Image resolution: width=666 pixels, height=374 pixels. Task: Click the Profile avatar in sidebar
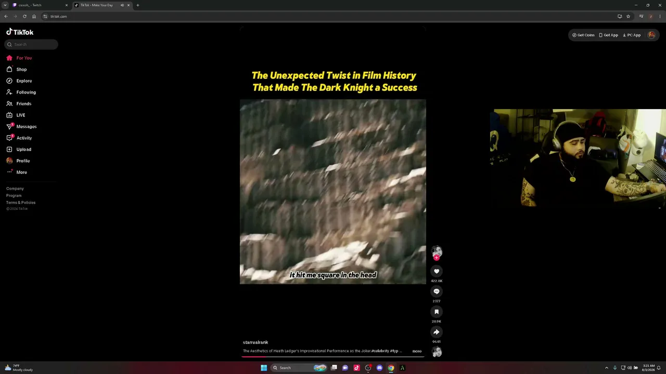pos(9,161)
